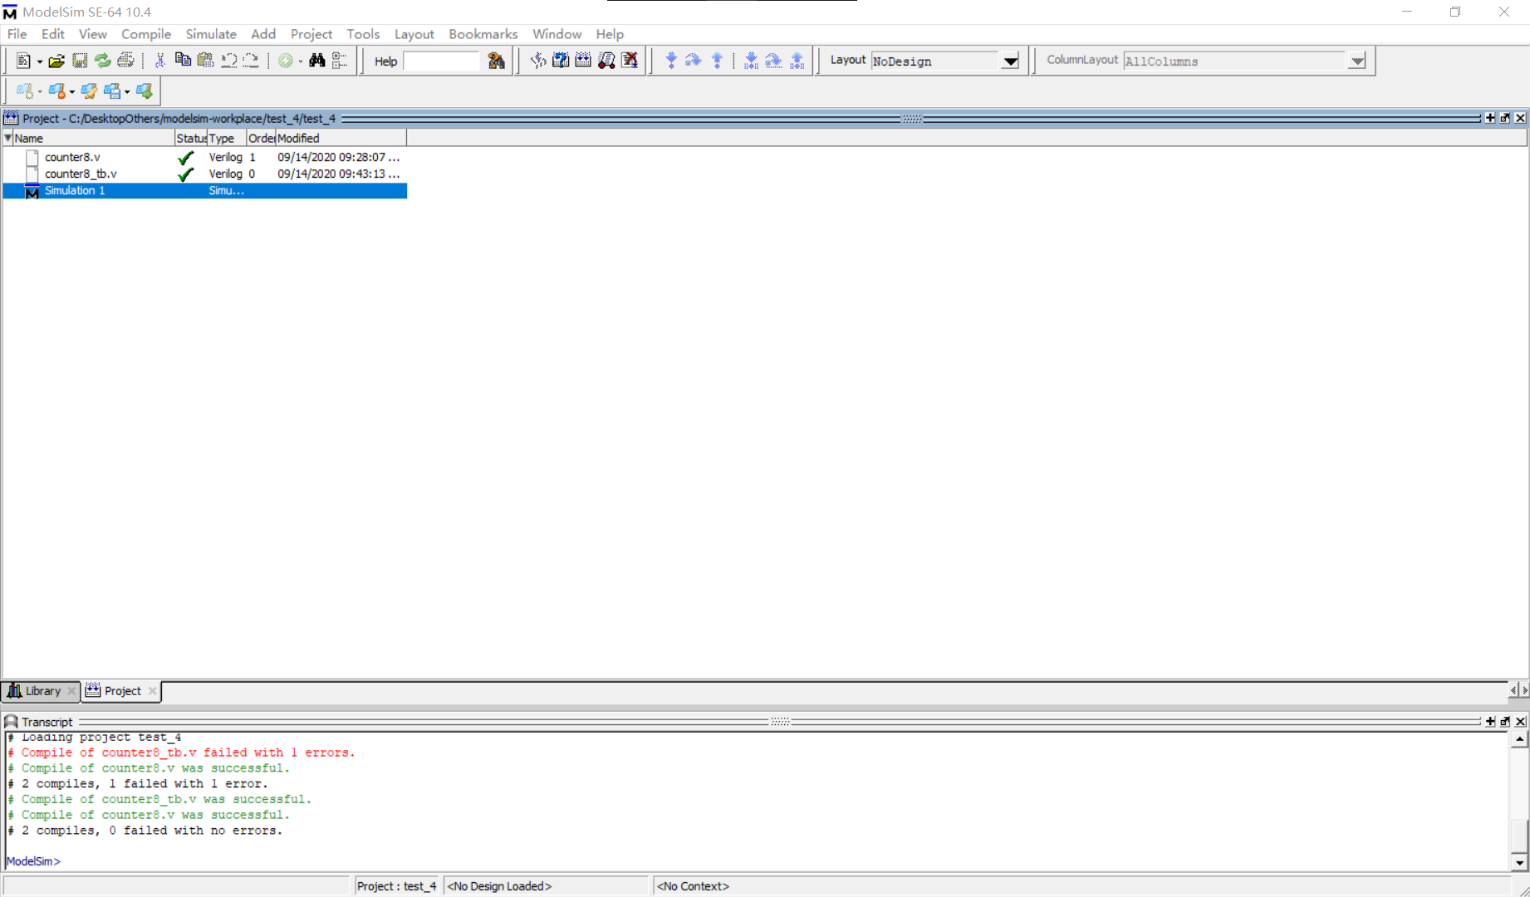Zoom the Transcript panel with plus button
This screenshot has width=1530, height=897.
(1490, 722)
